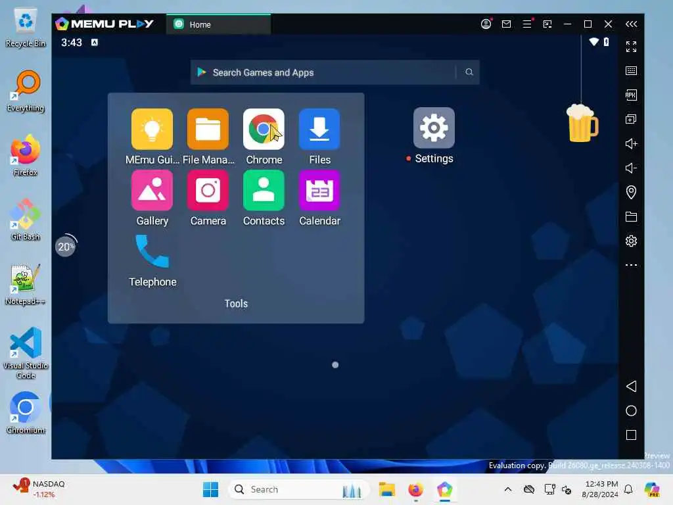
Task: Show more sidebar tools
Action: [631, 265]
